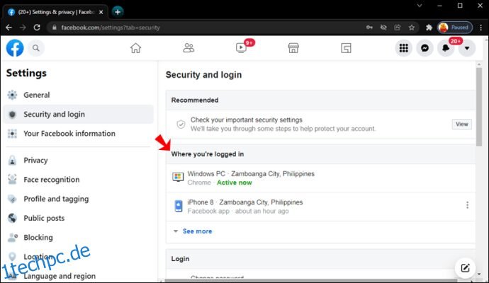Click the address bar URL field
The width and height of the screenshot is (489, 283).
206,28
